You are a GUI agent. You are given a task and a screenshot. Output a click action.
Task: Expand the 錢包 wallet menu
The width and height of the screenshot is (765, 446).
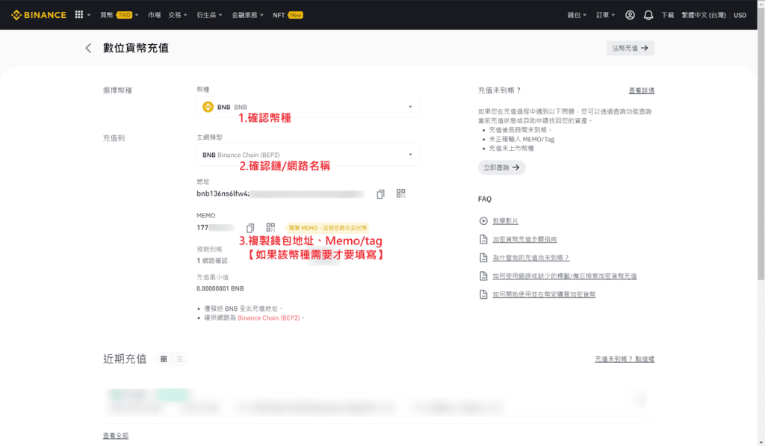click(x=577, y=15)
